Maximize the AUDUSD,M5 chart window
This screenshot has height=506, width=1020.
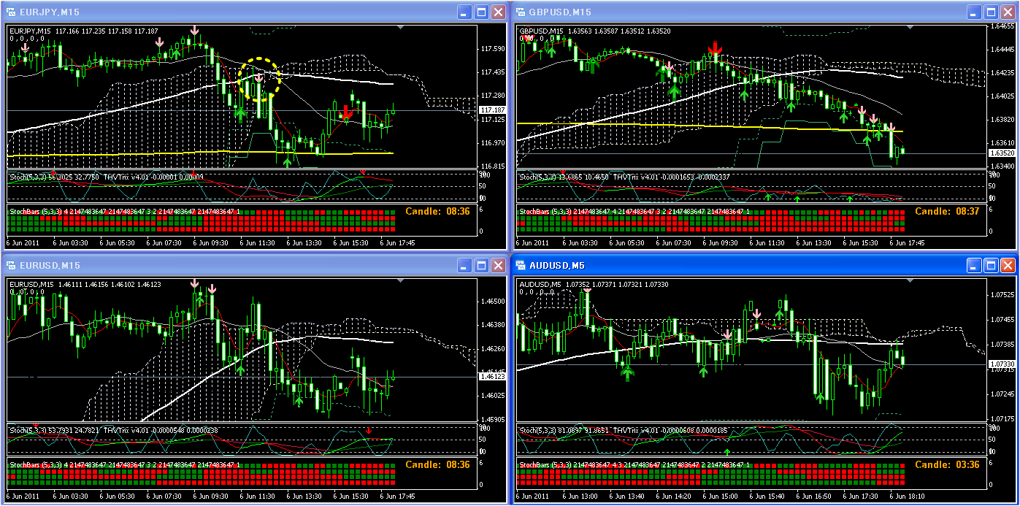(992, 265)
